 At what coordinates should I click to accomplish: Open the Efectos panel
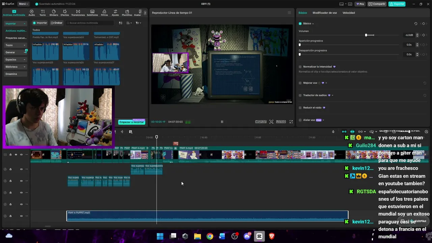point(65,13)
